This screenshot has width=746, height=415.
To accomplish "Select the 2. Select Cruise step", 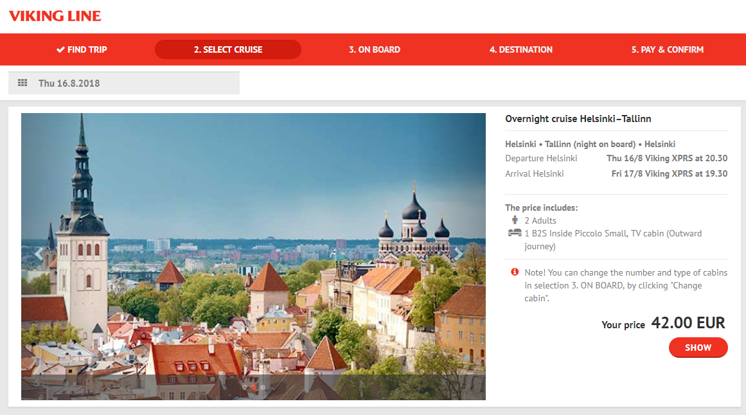I will (228, 49).
